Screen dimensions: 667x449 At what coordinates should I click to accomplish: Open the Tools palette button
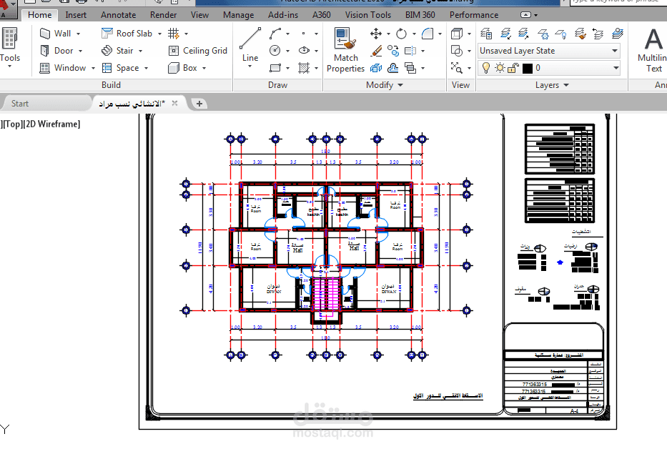pyautogui.click(x=9, y=46)
